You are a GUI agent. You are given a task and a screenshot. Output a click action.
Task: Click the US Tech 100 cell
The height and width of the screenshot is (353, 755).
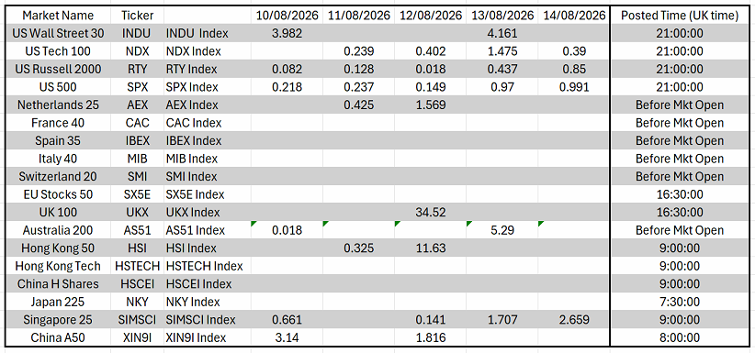point(58,51)
